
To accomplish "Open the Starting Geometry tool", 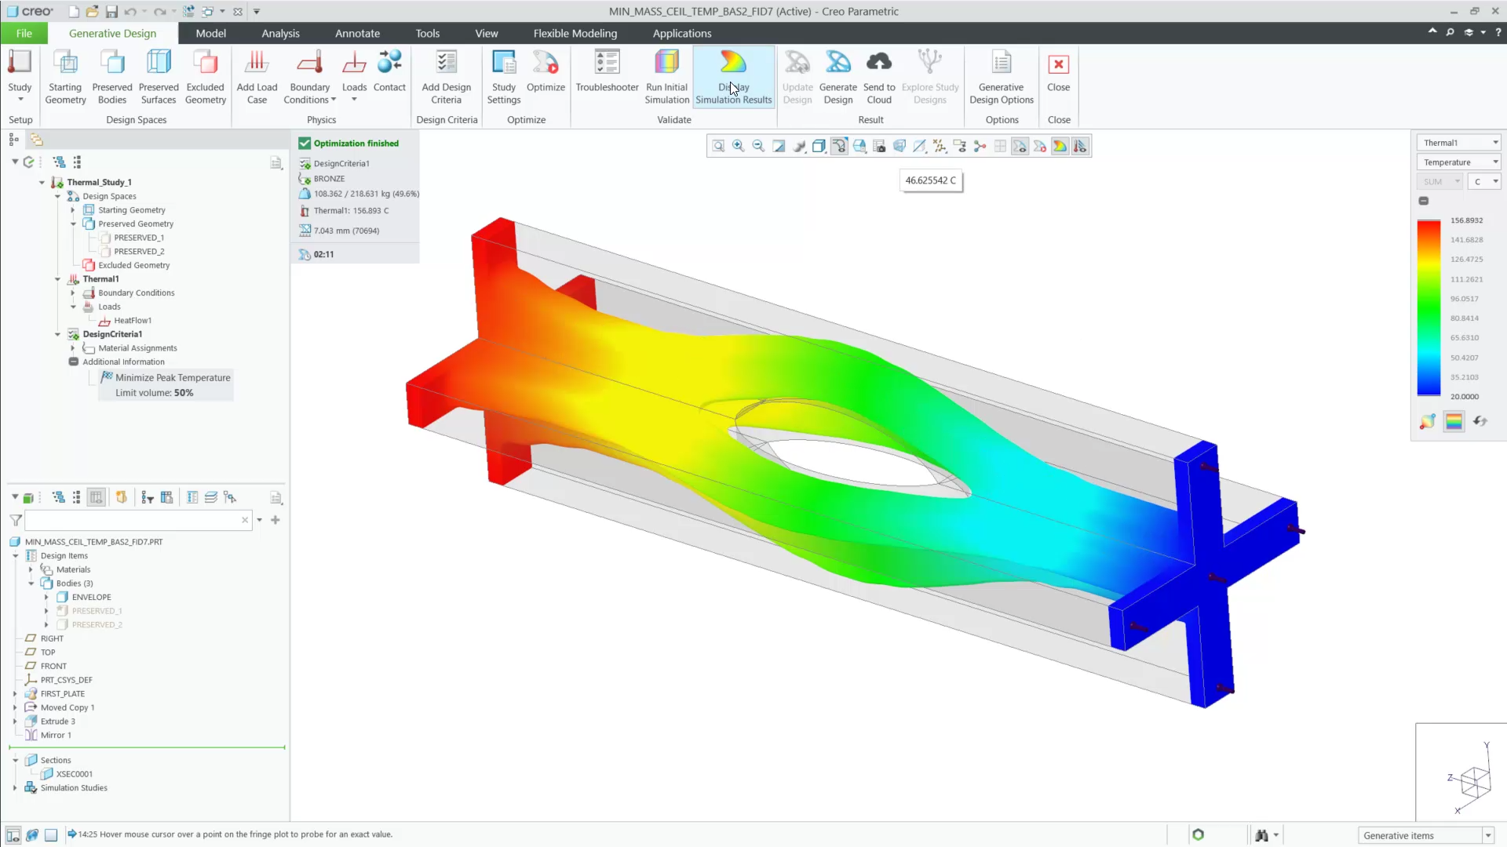I will point(65,75).
